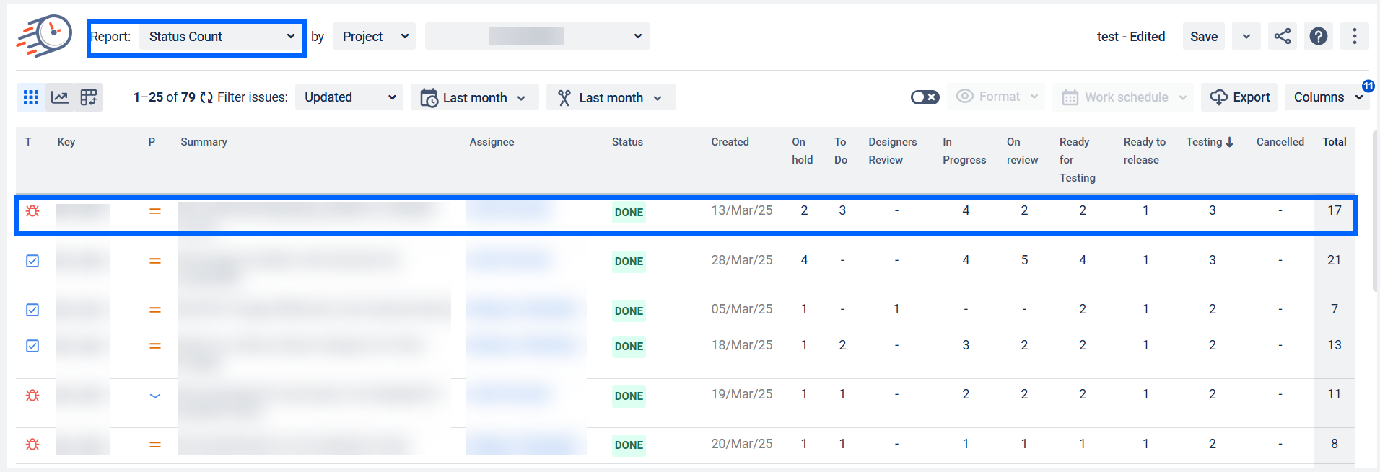Switch to grid table view

31,97
